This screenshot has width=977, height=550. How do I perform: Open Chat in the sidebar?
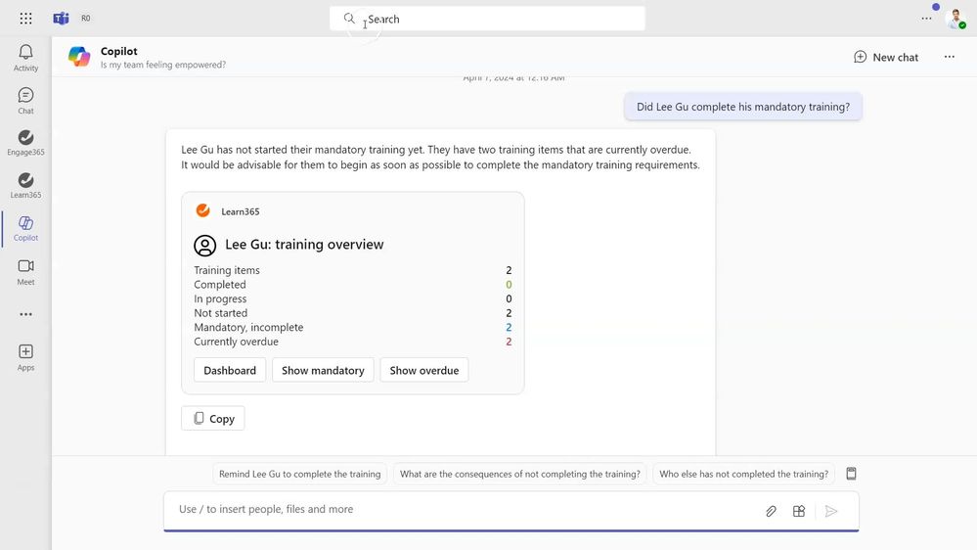click(25, 101)
